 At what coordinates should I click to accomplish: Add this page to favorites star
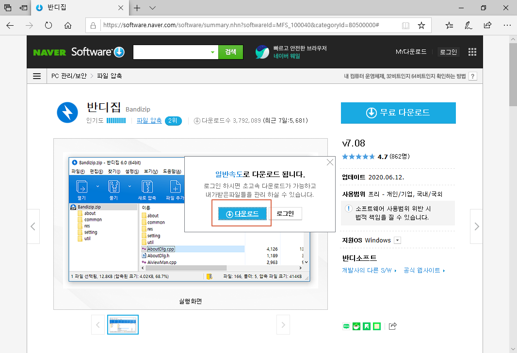coord(421,25)
